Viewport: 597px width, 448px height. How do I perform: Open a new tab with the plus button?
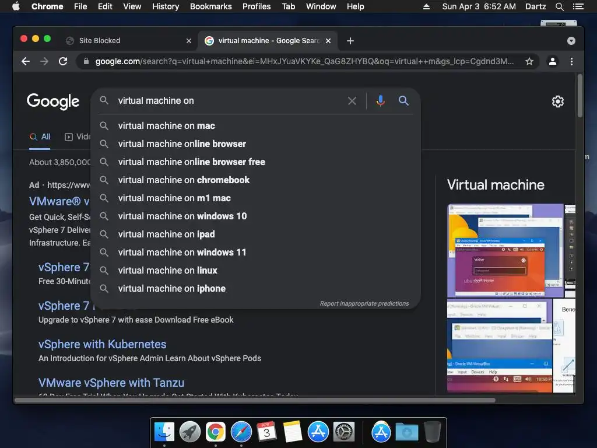point(350,41)
